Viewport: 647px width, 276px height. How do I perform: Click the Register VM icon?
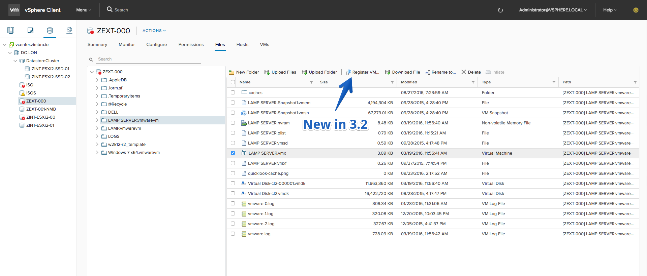tap(348, 72)
